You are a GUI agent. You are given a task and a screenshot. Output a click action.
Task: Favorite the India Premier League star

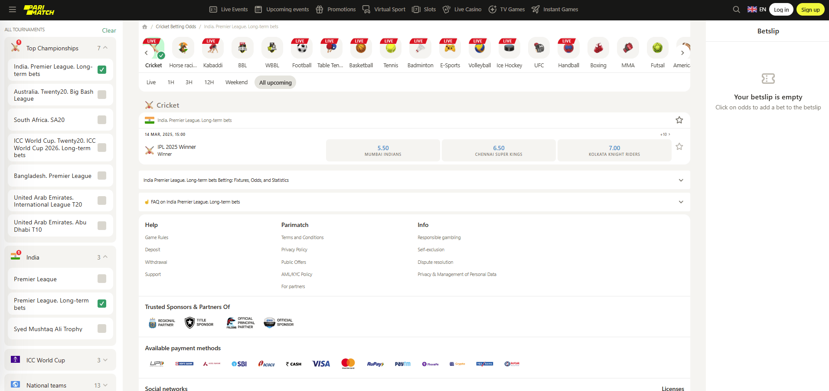click(679, 120)
